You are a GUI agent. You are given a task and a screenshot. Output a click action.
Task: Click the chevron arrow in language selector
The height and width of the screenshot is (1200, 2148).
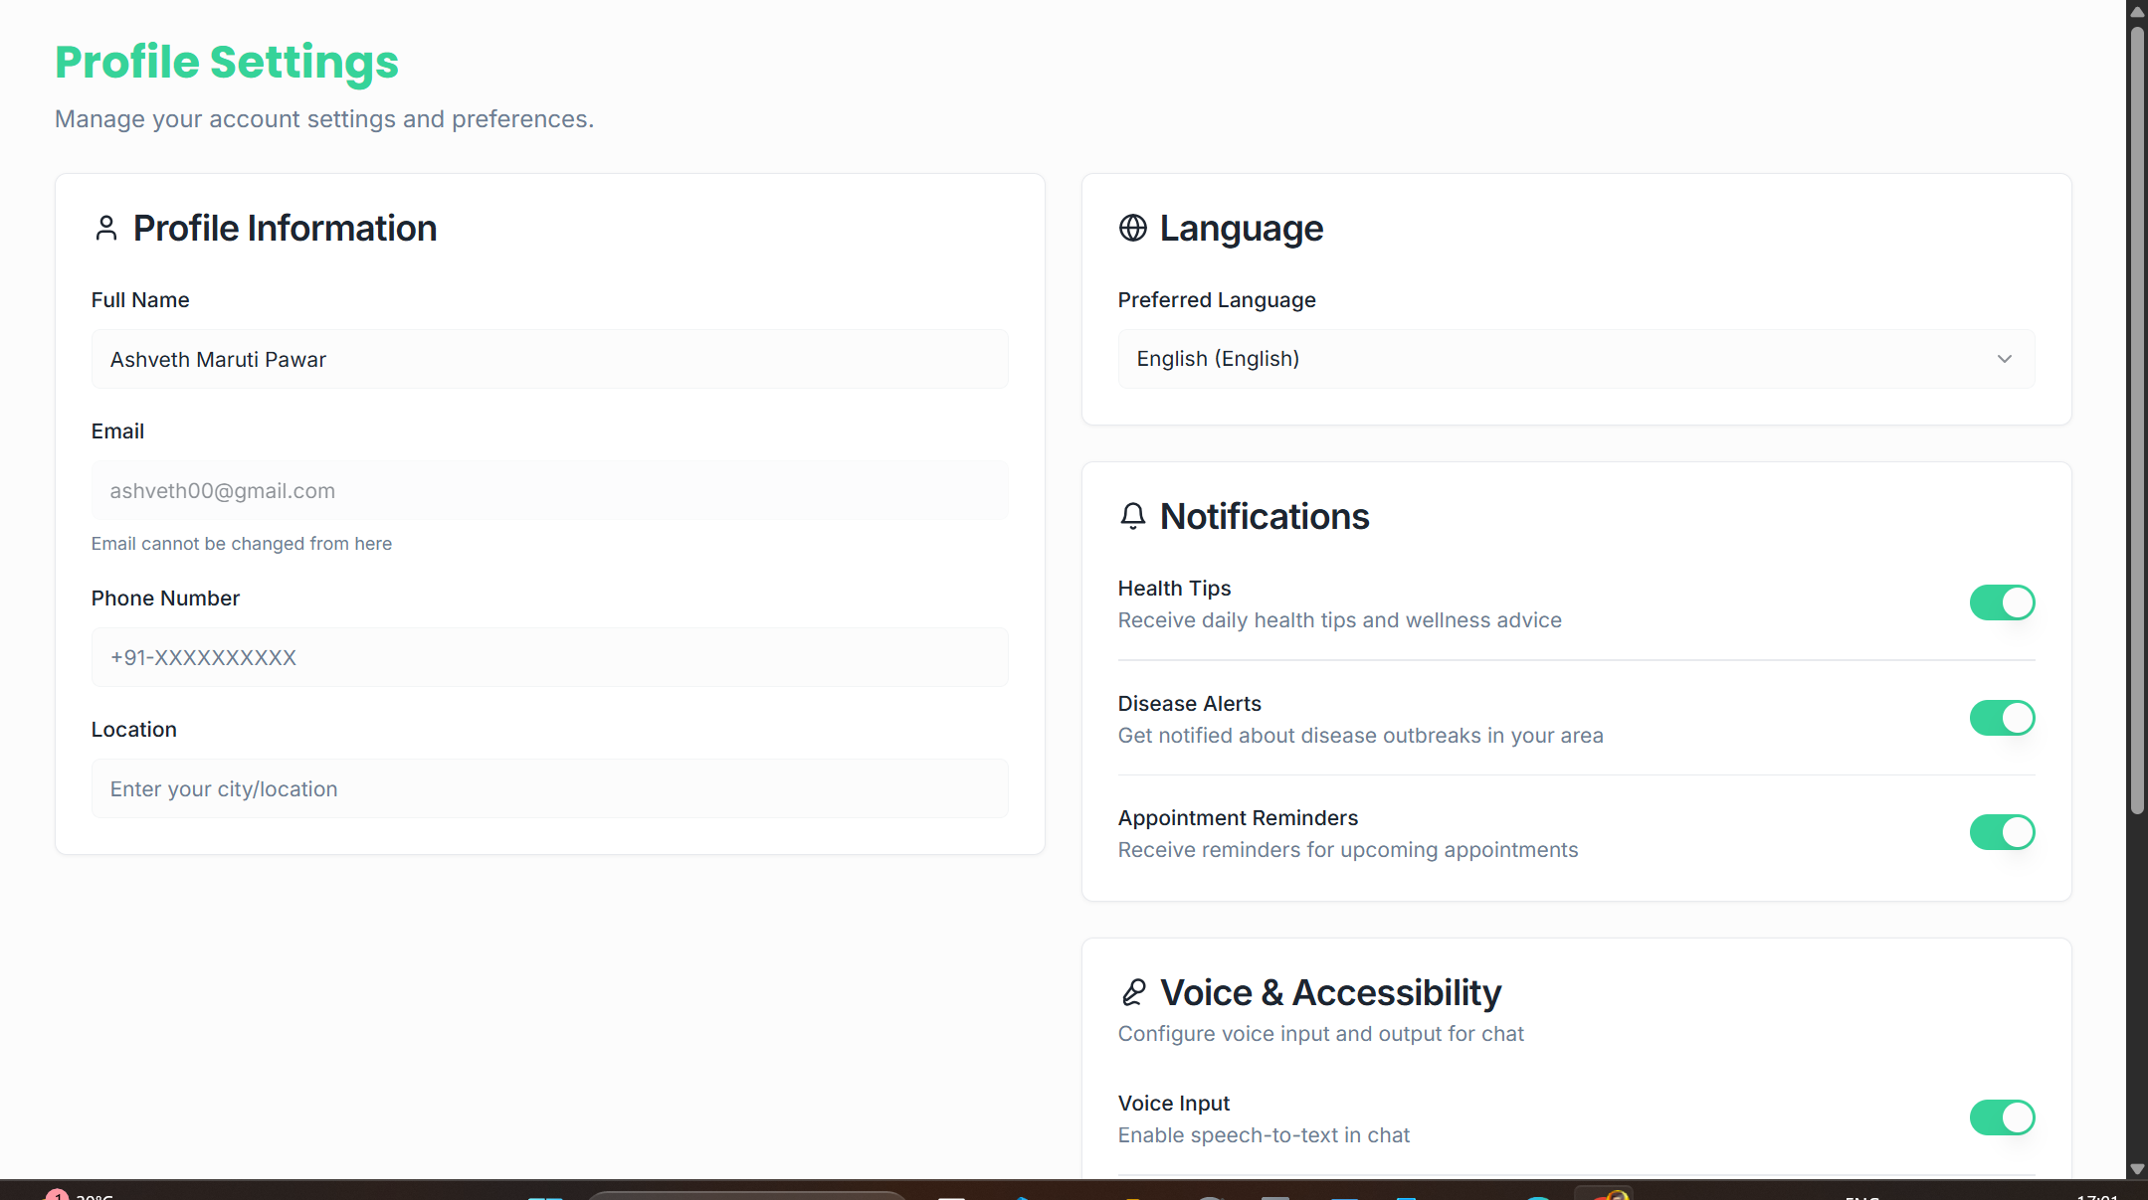point(2004,359)
